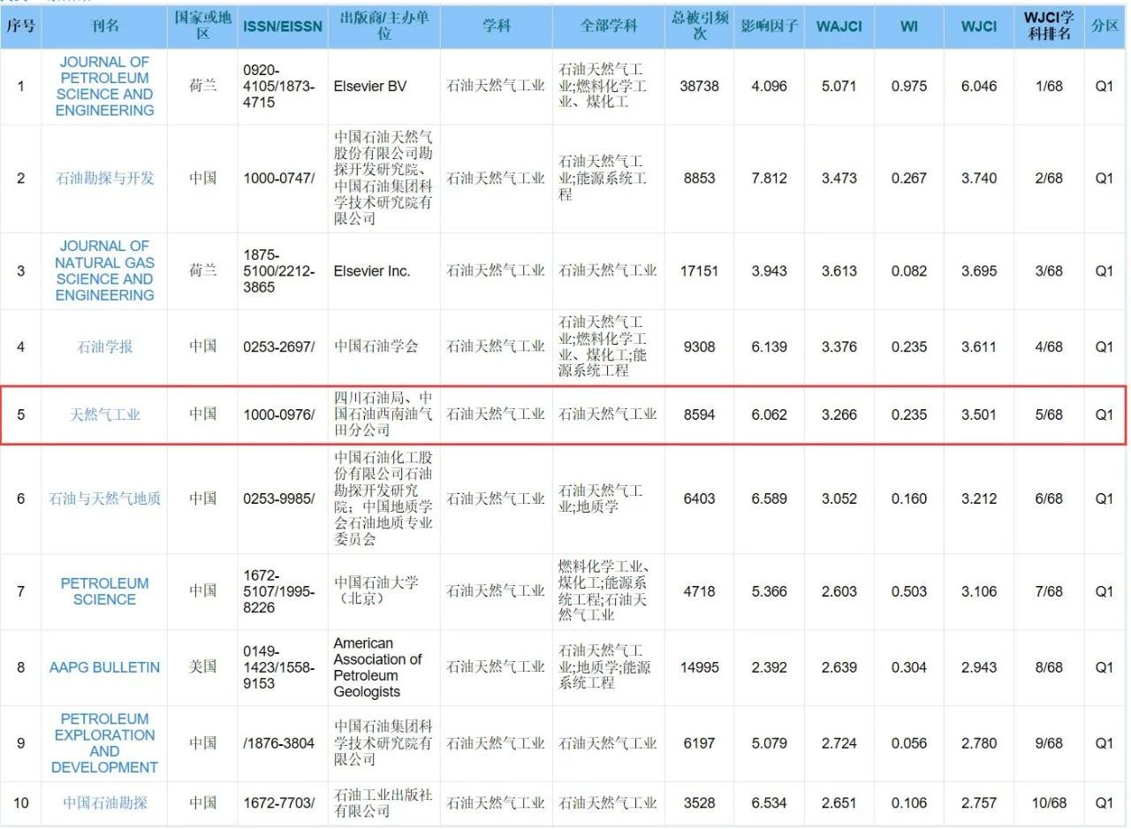Click the 中国石油勘探 journal link
The image size is (1131, 829).
[x=104, y=803]
